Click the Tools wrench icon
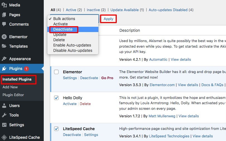 click(4, 115)
